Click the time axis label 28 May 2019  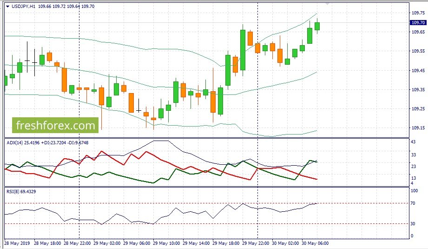click(17, 243)
